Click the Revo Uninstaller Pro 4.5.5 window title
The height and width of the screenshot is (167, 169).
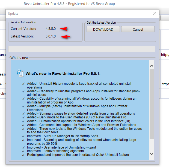[69, 4]
